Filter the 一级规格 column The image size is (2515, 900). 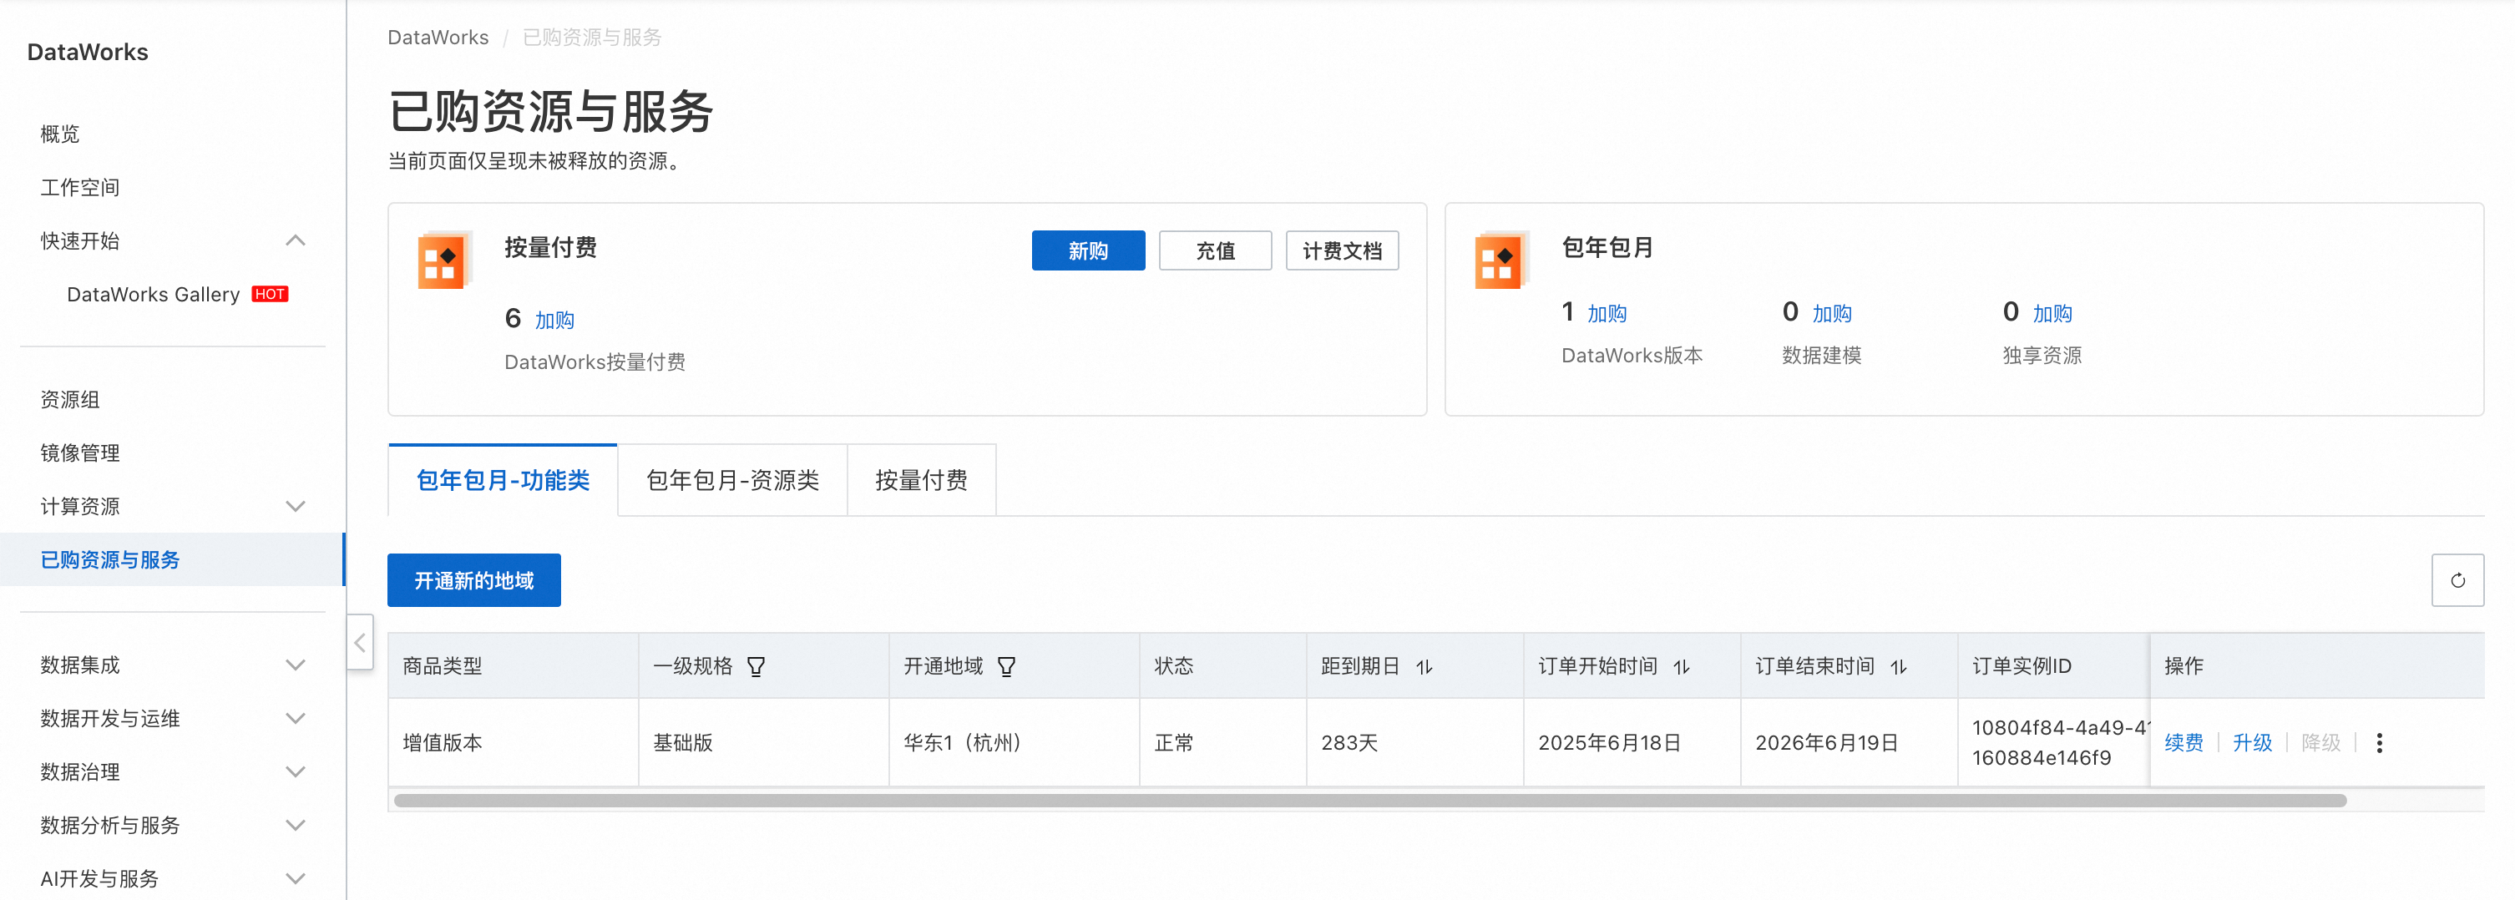[x=756, y=667]
